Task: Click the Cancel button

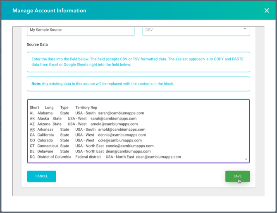Action: [41, 176]
